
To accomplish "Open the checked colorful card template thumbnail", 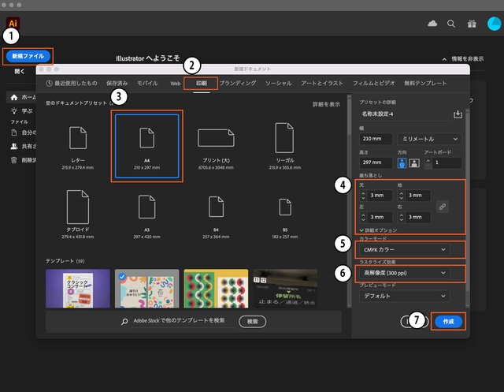I will click(x=147, y=289).
